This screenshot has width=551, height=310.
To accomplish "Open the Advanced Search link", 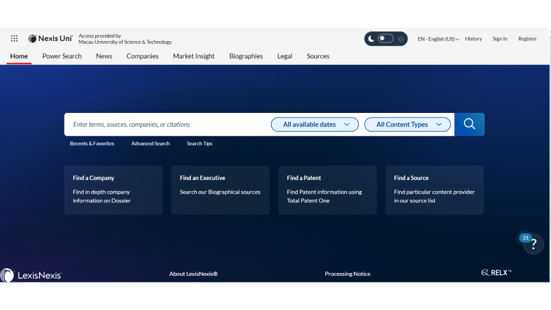I will 151,144.
